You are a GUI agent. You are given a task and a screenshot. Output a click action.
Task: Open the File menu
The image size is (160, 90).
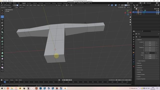pyautogui.click(x=4, y=3)
